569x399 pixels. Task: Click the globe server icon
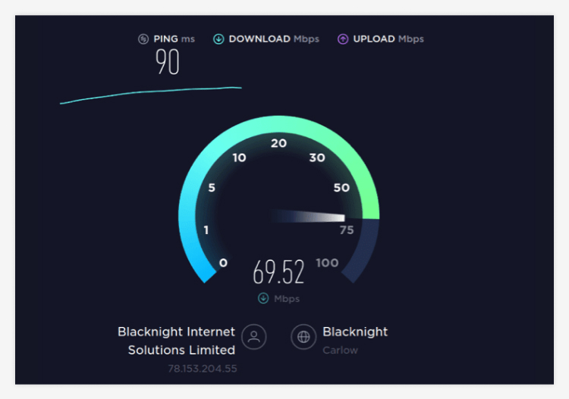(x=303, y=337)
